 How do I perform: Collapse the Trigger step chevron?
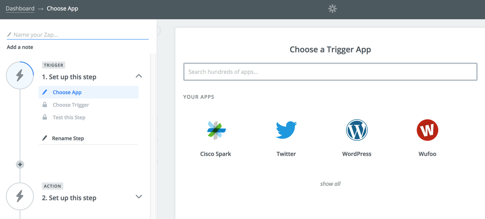[139, 76]
